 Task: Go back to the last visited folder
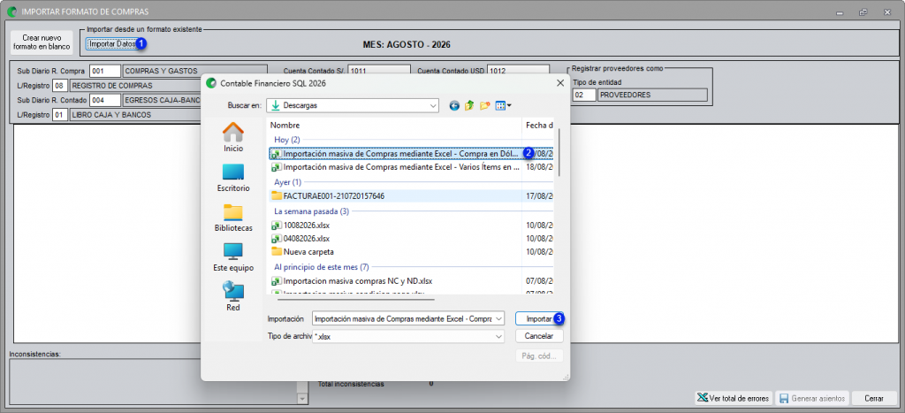click(454, 106)
